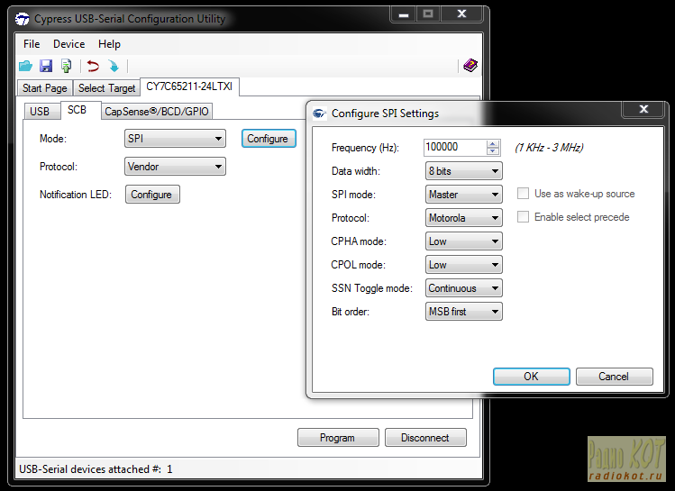Click the third toolbar icon with green arrow
675x491 pixels.
coord(67,66)
